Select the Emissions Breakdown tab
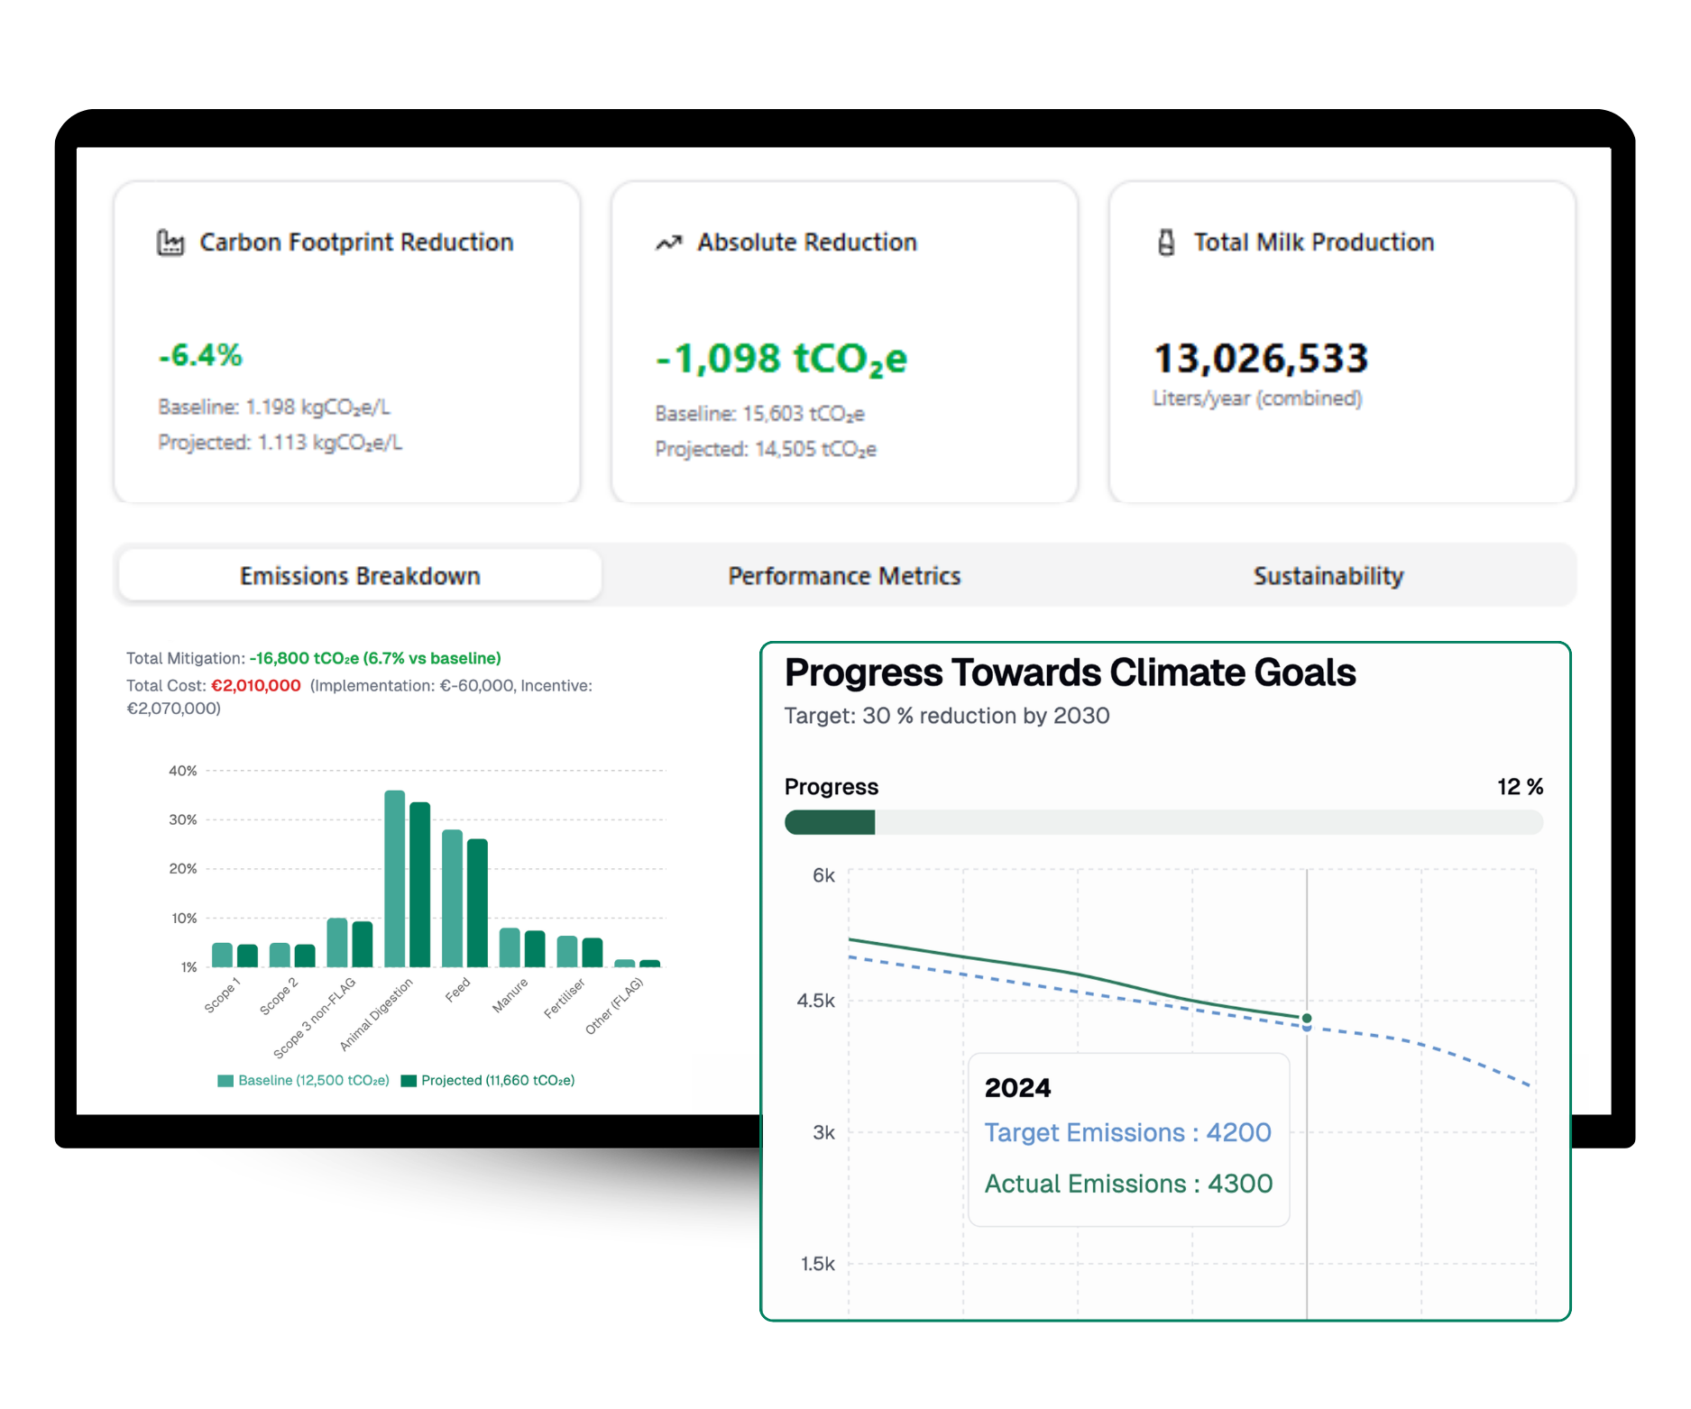Image resolution: width=1691 pixels, height=1409 pixels. [x=360, y=576]
